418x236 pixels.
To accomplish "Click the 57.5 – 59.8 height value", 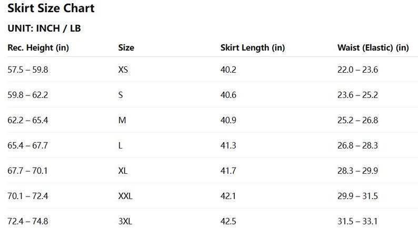I will pos(28,70).
